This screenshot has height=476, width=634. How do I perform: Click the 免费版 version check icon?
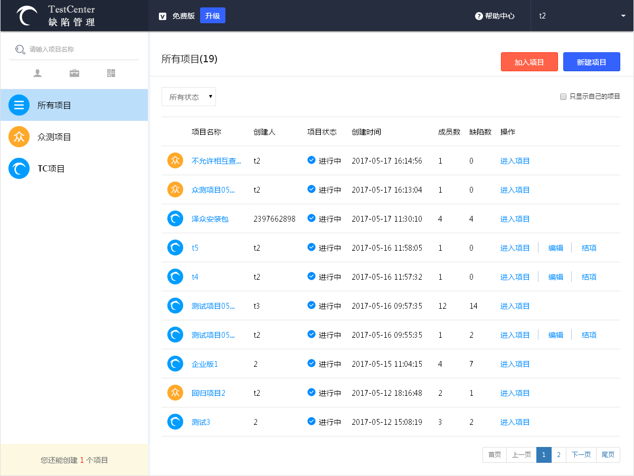tap(163, 16)
